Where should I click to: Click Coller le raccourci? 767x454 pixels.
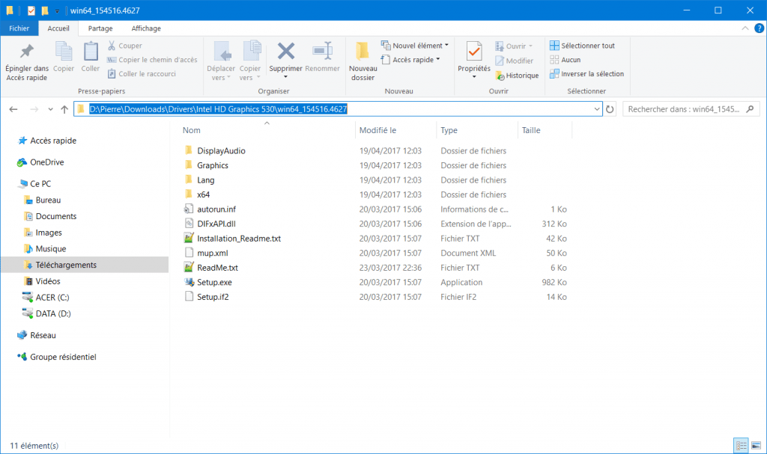(x=142, y=74)
